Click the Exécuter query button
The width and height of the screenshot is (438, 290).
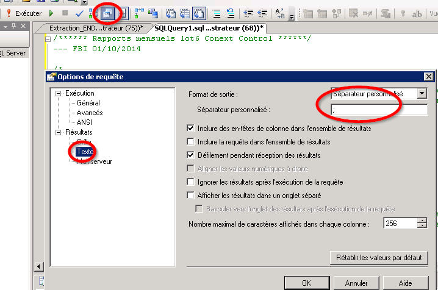click(23, 13)
